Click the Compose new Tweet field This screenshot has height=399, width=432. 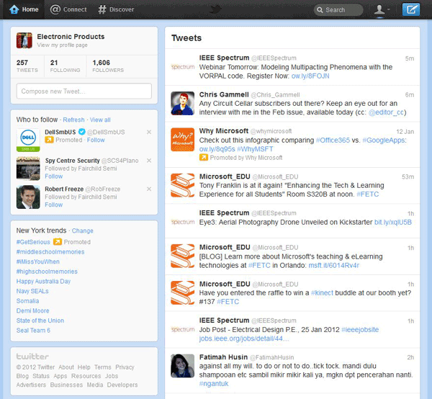(84, 91)
